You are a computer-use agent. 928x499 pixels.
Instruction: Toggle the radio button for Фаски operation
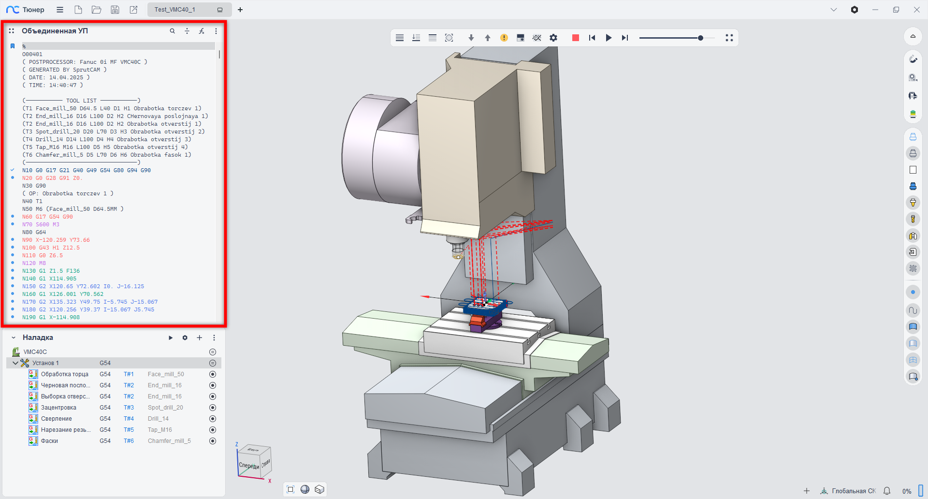(x=213, y=441)
